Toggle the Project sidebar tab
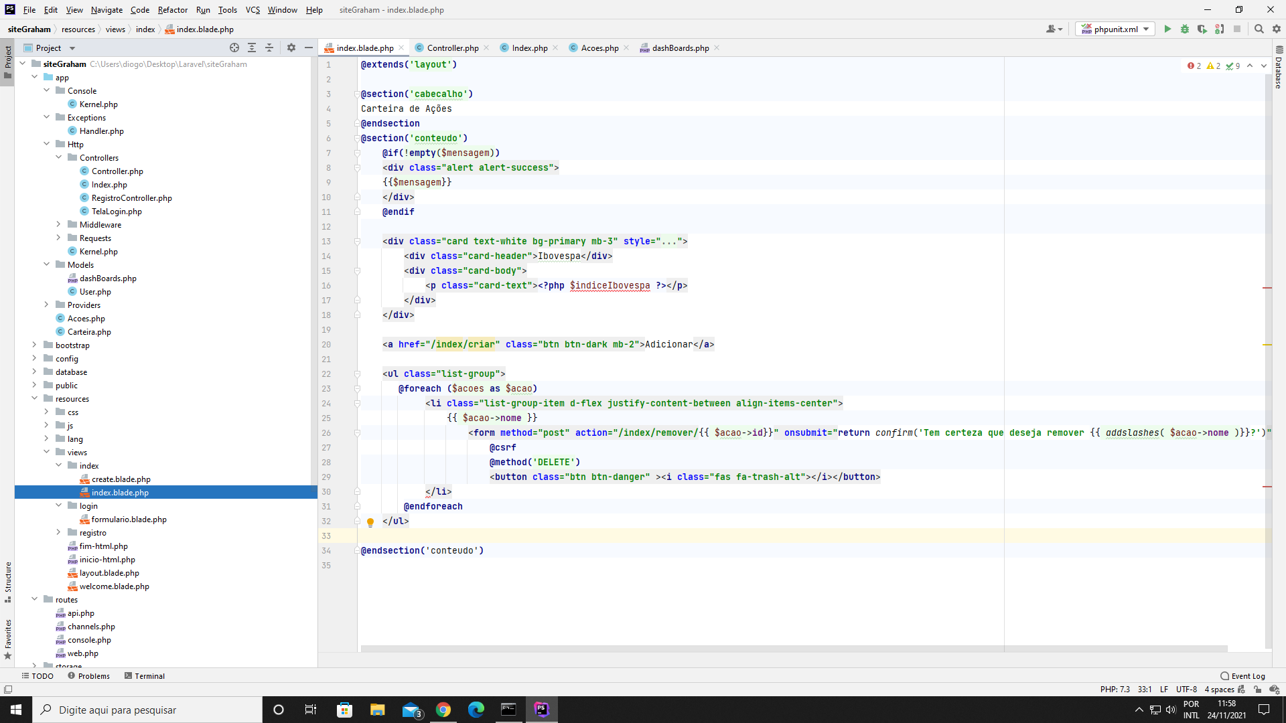The width and height of the screenshot is (1286, 723). [x=7, y=62]
